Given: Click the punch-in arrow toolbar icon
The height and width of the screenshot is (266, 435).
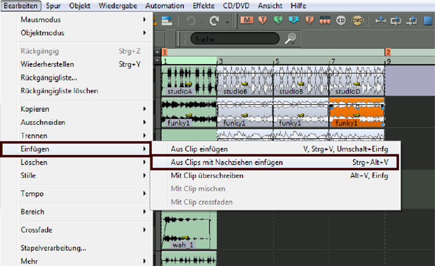Looking at the screenshot, I should [x=412, y=21].
